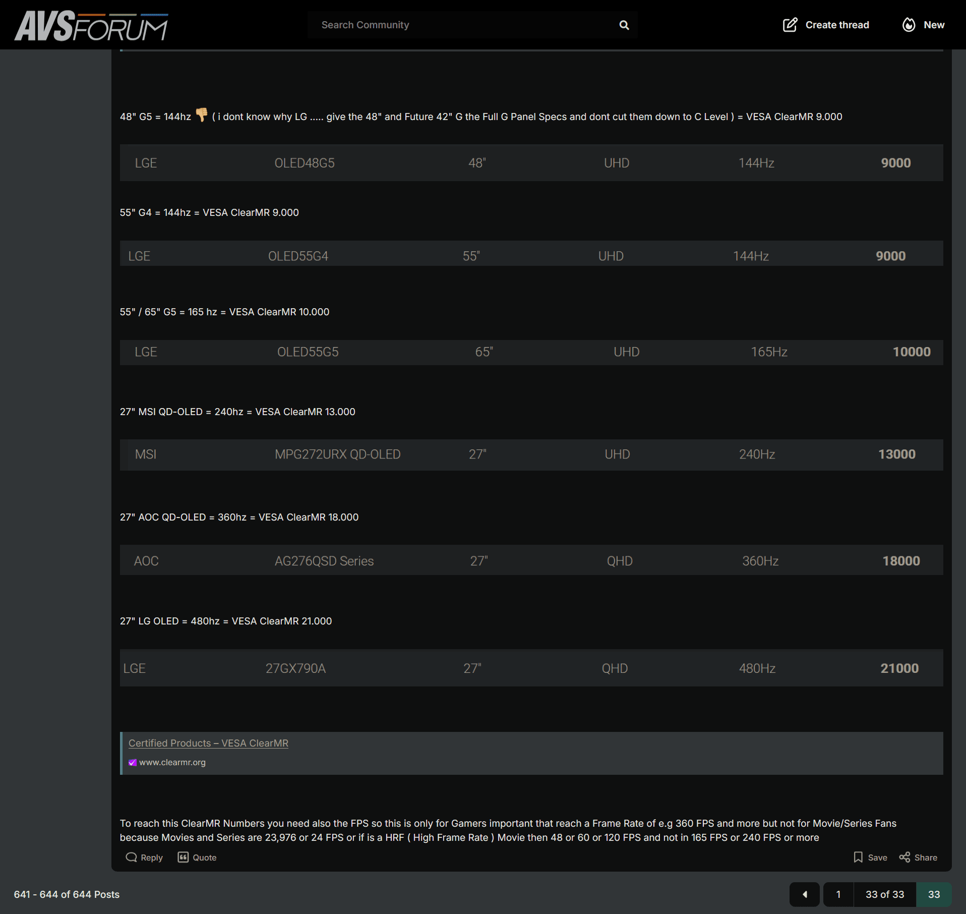
Task: Open Create thread
Action: 826,25
